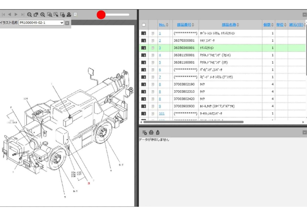This screenshot has width=307, height=216.
Task: Open part number 101 link
Action: click(x=162, y=114)
